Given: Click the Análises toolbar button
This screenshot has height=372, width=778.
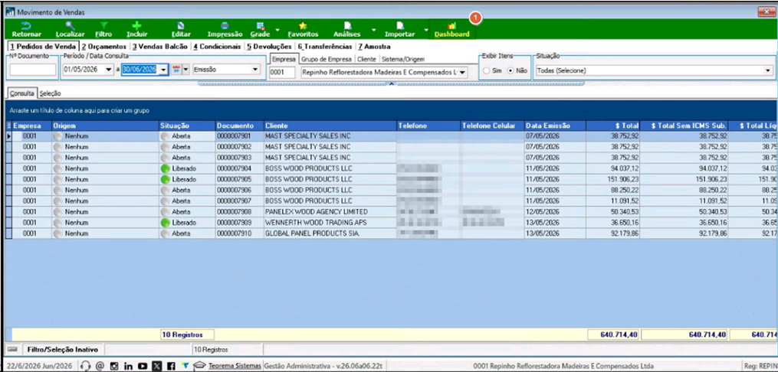Looking at the screenshot, I should tap(347, 30).
